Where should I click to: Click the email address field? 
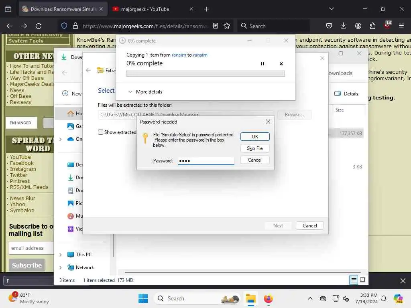click(x=31, y=248)
